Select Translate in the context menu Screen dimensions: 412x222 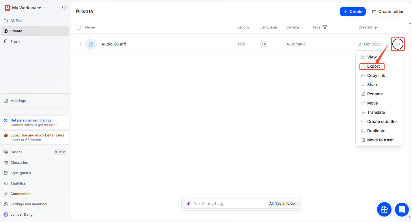379,112
